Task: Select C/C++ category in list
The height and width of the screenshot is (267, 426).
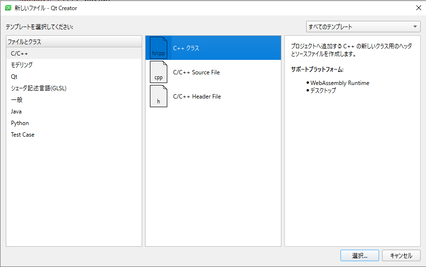Action: pos(19,54)
